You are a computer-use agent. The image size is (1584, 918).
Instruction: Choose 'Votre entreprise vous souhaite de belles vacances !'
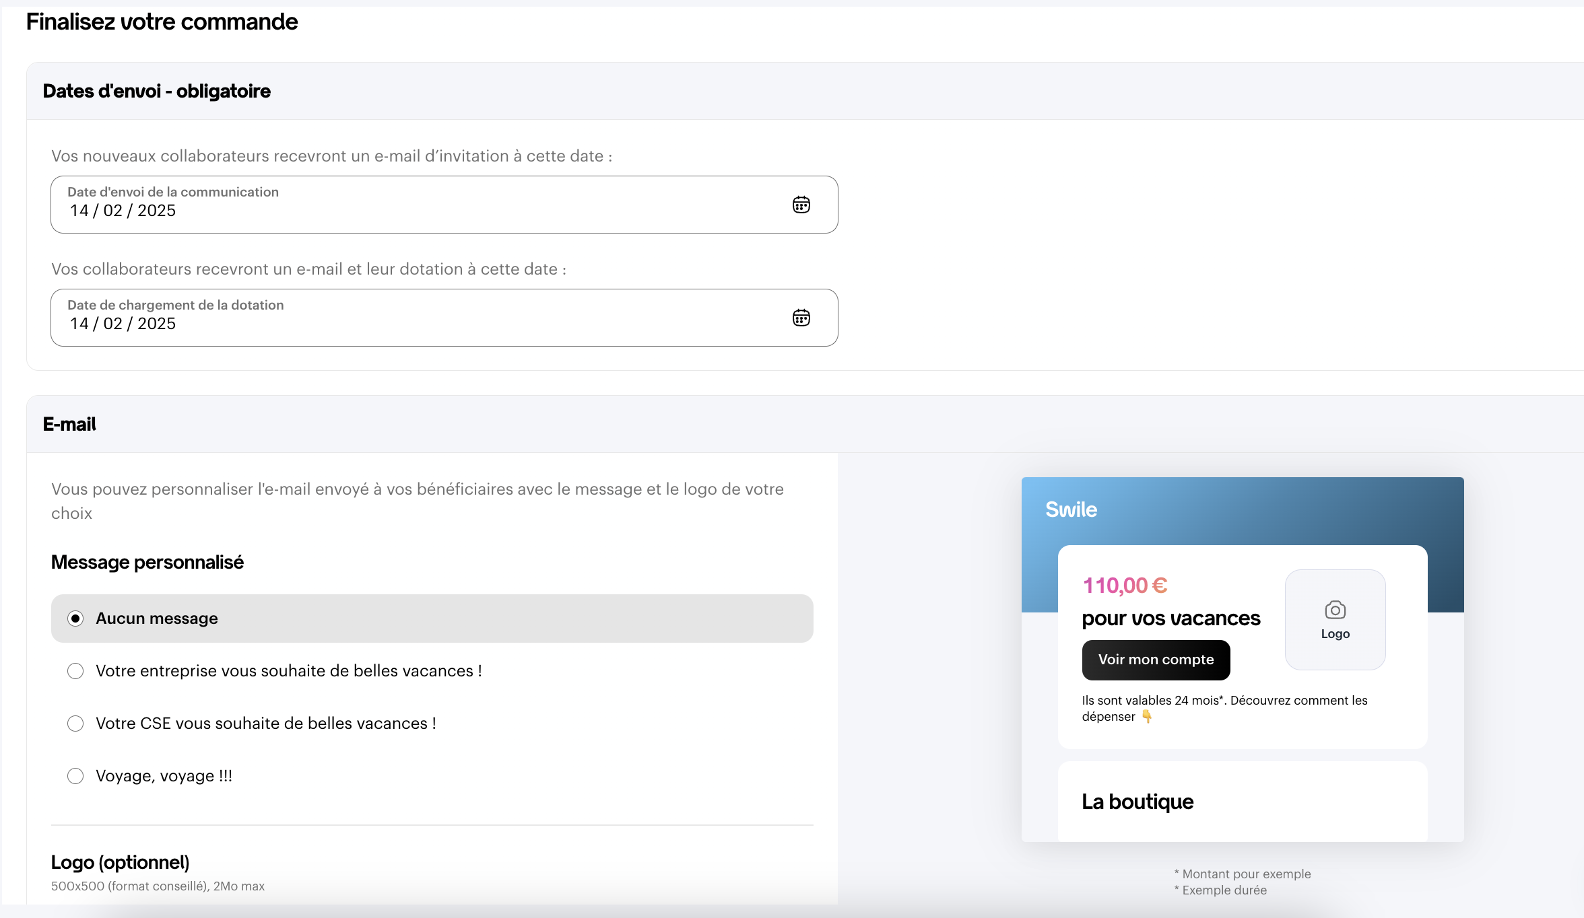point(432,671)
